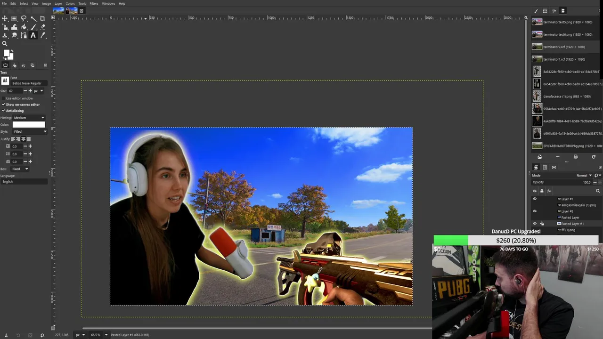
Task: Open the Hinting Medium dropdown
Action: click(x=29, y=118)
